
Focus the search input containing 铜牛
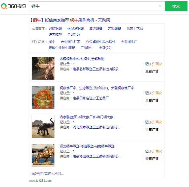93,6
